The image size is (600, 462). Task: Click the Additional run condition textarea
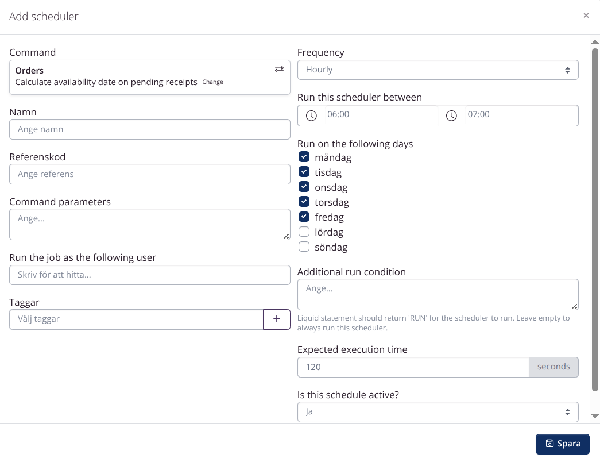pyautogui.click(x=438, y=295)
